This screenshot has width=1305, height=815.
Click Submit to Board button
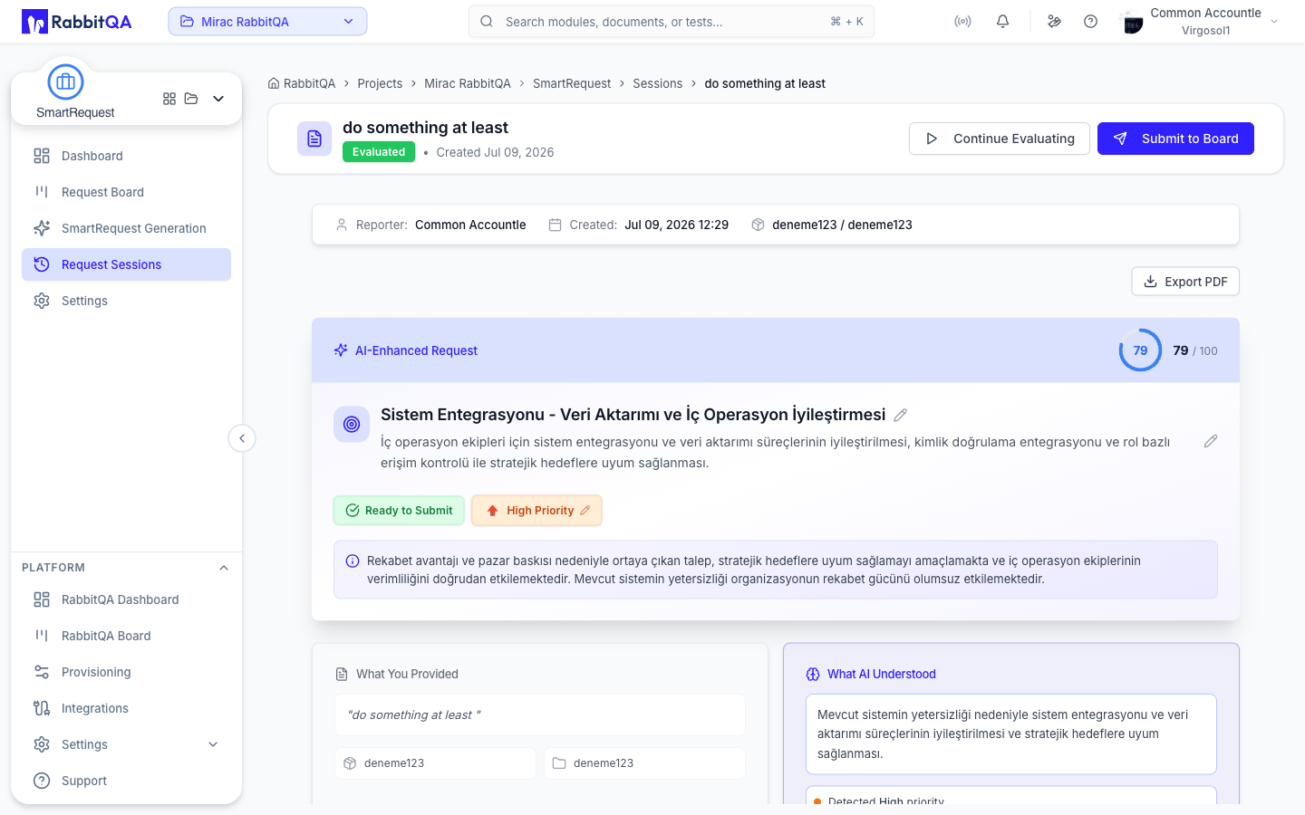coord(1175,139)
